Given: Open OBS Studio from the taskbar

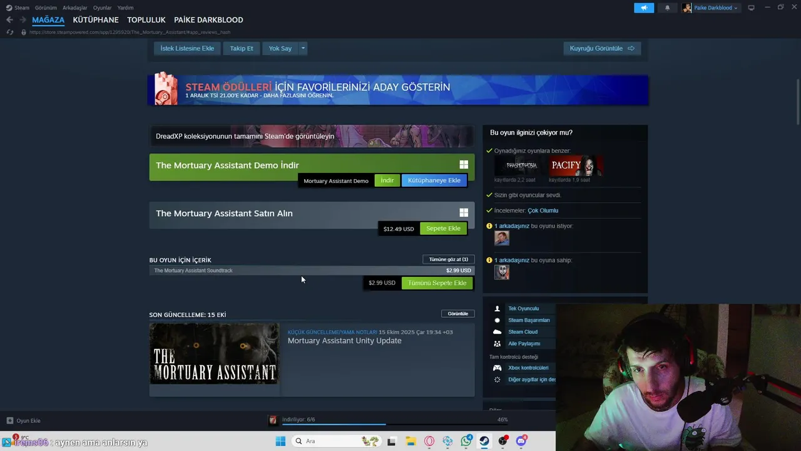Looking at the screenshot, I should [x=503, y=441].
